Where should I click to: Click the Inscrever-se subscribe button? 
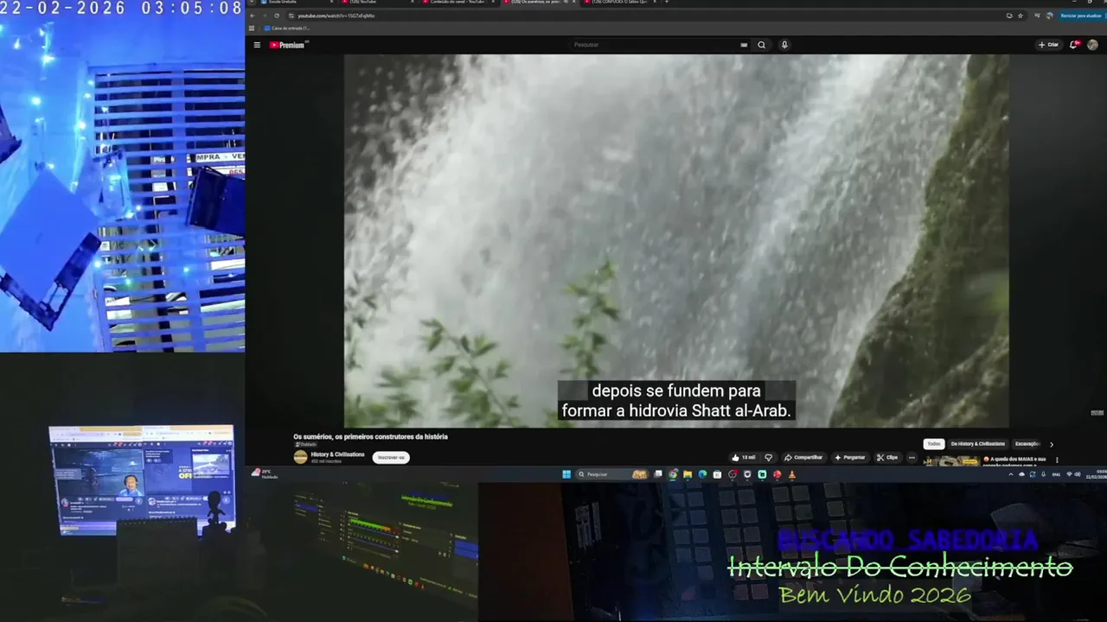tap(391, 457)
